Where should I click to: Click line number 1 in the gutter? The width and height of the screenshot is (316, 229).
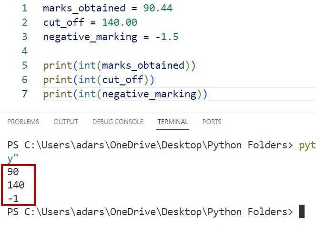pos(24,8)
